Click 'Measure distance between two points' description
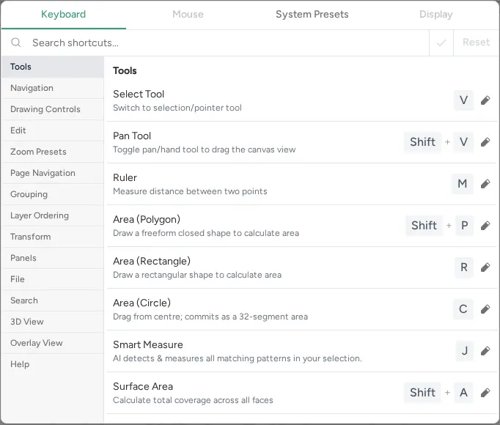This screenshot has height=425, width=500. (190, 191)
